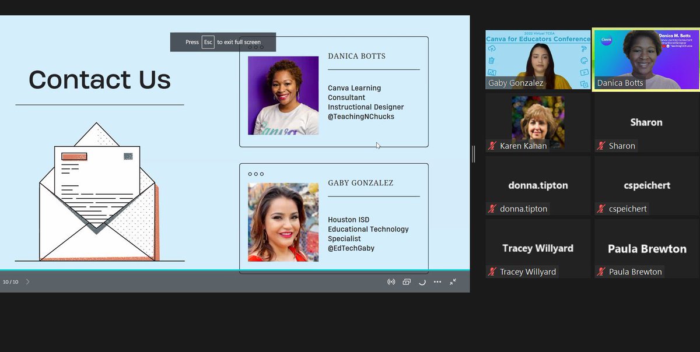Go to the next slide with the arrow
This screenshot has width=700, height=352.
pyautogui.click(x=27, y=282)
